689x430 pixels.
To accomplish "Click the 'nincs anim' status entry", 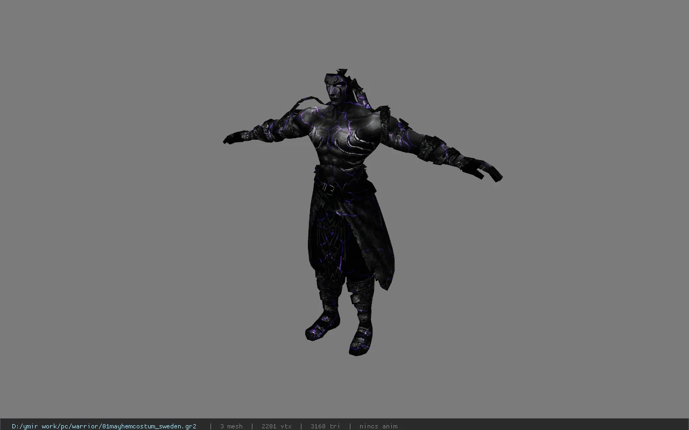I will [378, 426].
